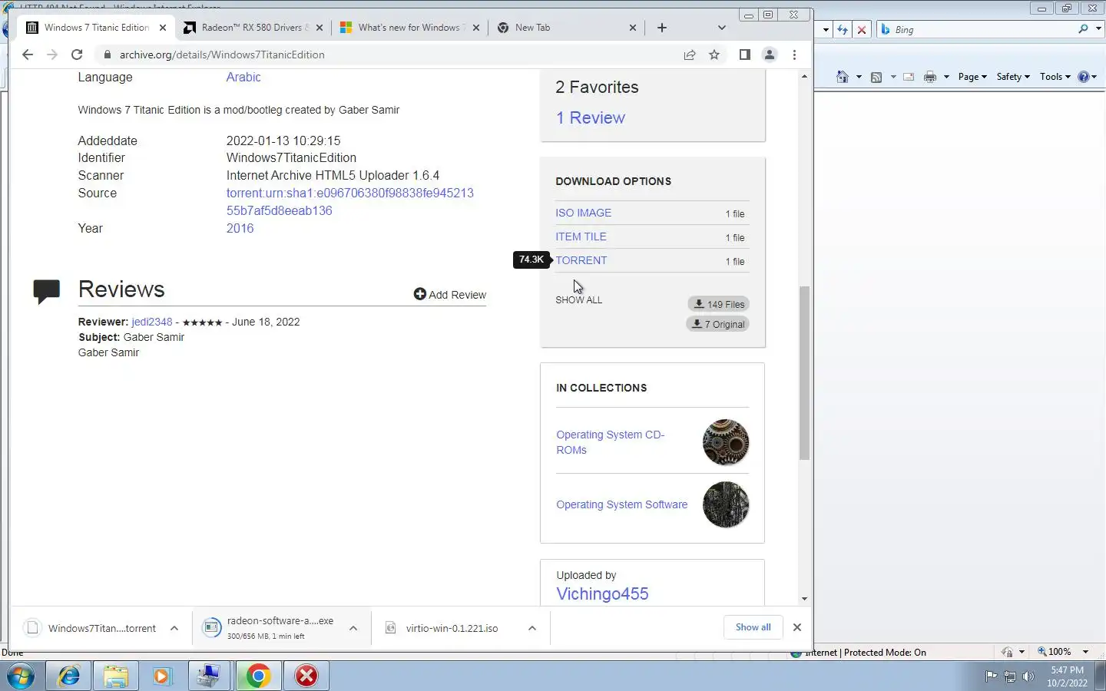Click the Chrome taskbar icon

click(x=258, y=676)
